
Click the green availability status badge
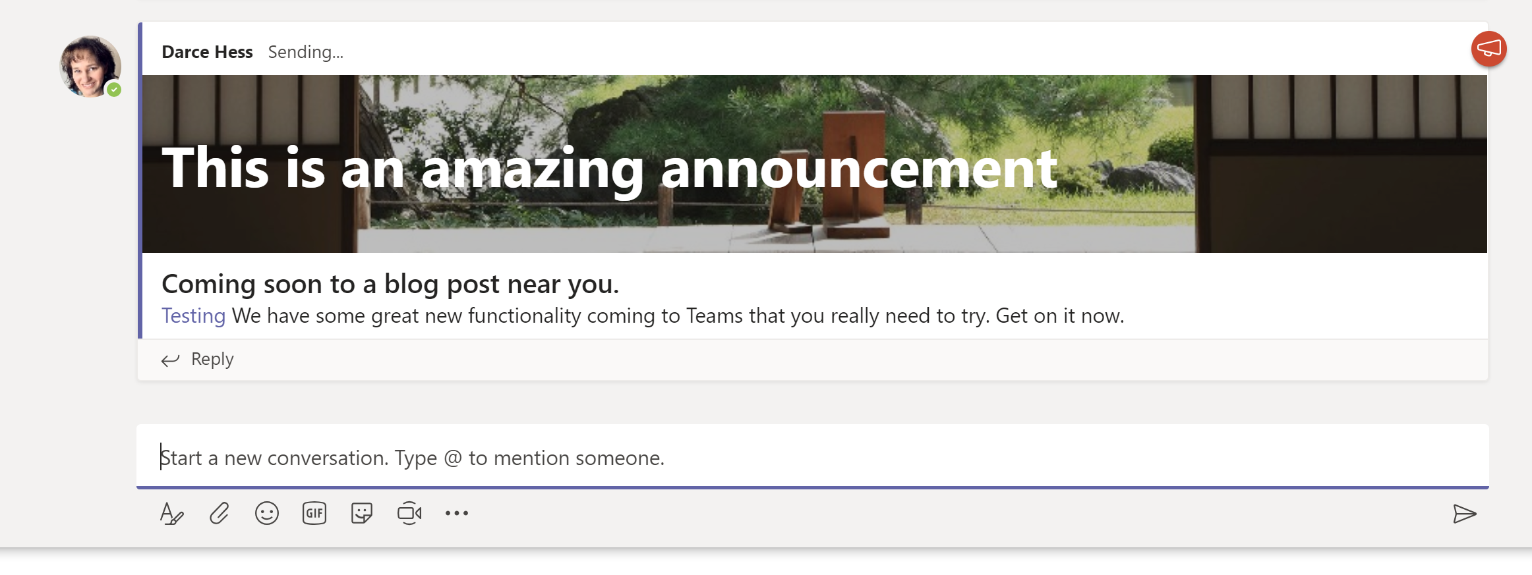[114, 90]
